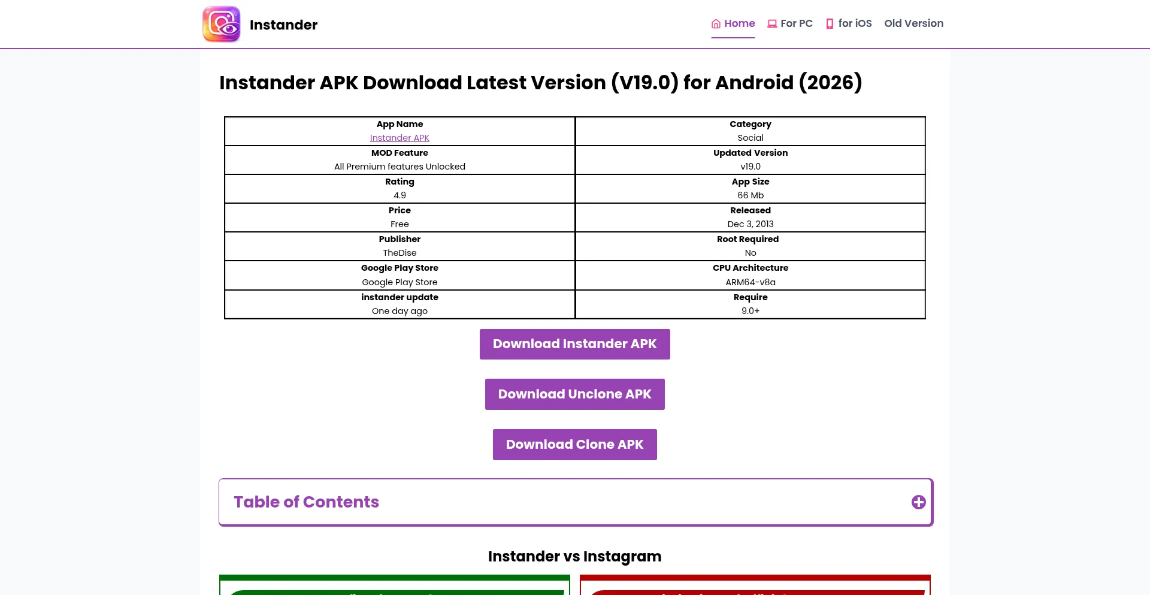The image size is (1150, 595).
Task: Click the updated version value v19.0
Action: [x=750, y=167]
